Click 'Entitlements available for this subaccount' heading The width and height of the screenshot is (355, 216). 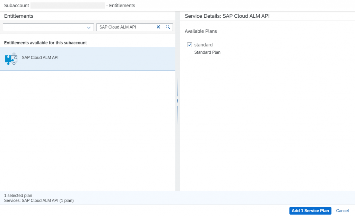(45, 43)
